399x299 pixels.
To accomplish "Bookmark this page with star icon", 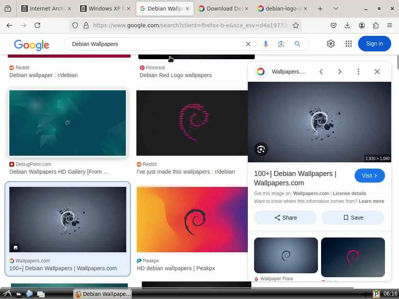I will point(295,25).
